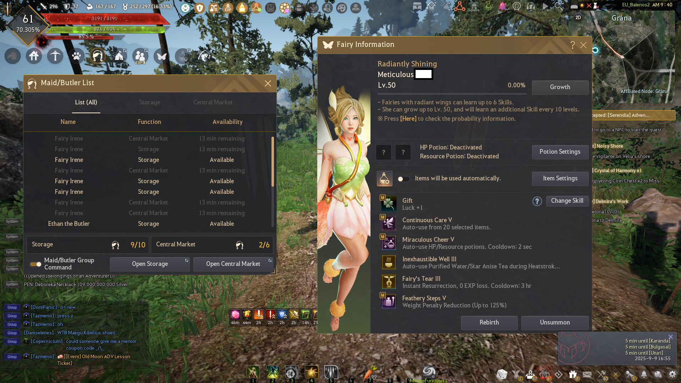Open the pickaxe worker icon

coord(55,56)
